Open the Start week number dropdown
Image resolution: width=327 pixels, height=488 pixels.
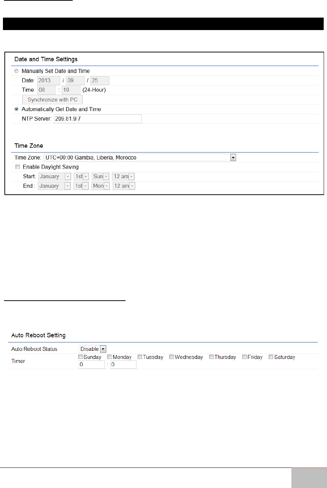(81, 177)
